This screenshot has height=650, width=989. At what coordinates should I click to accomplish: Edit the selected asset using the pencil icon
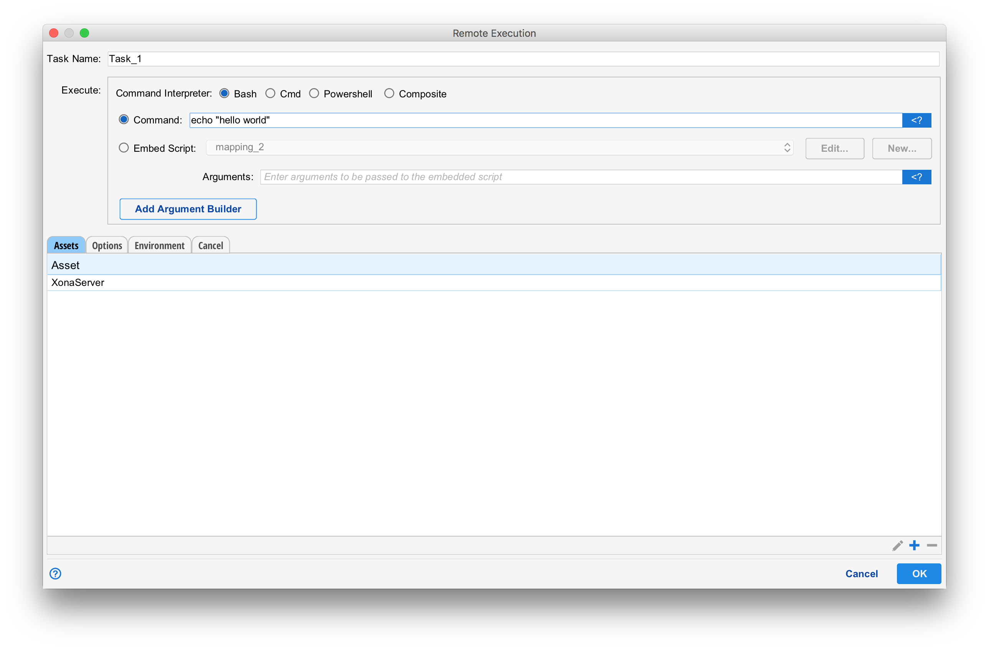point(897,545)
